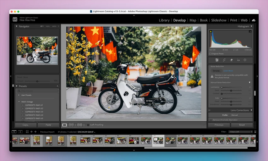This screenshot has width=268, height=161.
Task: Open the Edit sliders tool
Action: click(x=217, y=60)
